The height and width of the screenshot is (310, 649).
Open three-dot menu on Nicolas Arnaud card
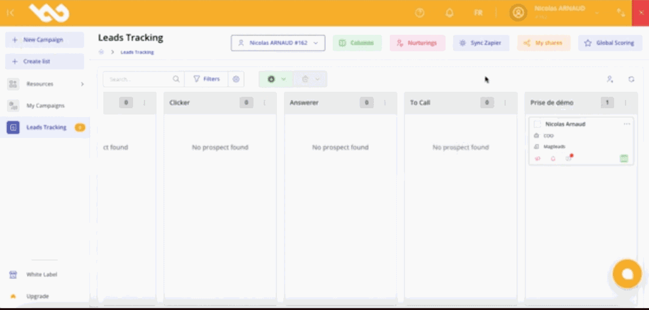(627, 124)
